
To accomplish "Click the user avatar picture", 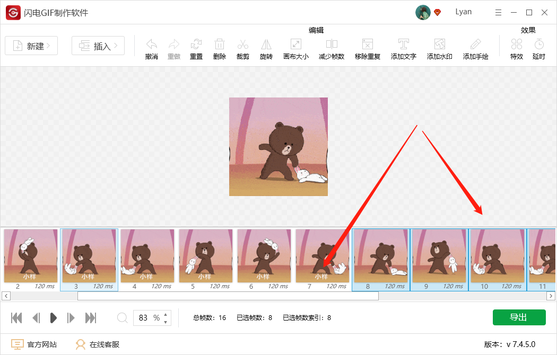I will coord(423,12).
